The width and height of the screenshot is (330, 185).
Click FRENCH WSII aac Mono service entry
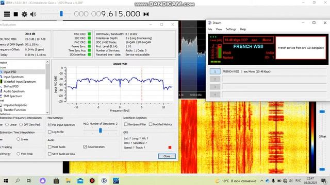274,71
